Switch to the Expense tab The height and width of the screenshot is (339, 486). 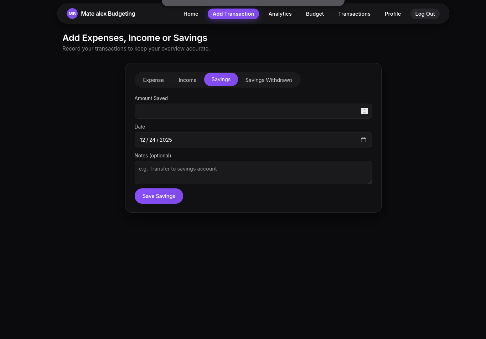click(153, 80)
